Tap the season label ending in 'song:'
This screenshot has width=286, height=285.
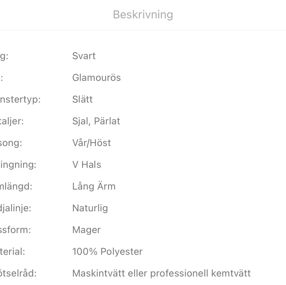(11, 143)
